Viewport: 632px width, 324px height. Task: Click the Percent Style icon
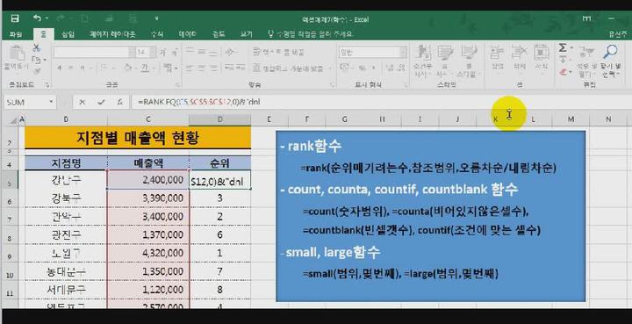(362, 68)
